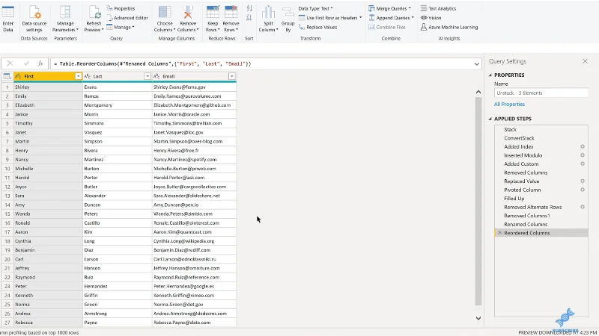Click the Choose Columns icon

[165, 13]
